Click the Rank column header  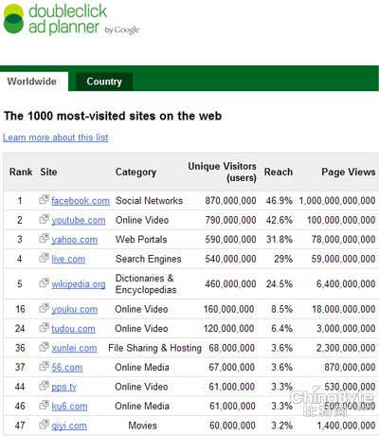point(21,172)
